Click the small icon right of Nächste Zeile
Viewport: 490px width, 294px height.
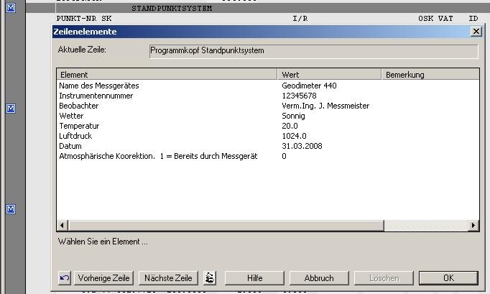point(210,278)
